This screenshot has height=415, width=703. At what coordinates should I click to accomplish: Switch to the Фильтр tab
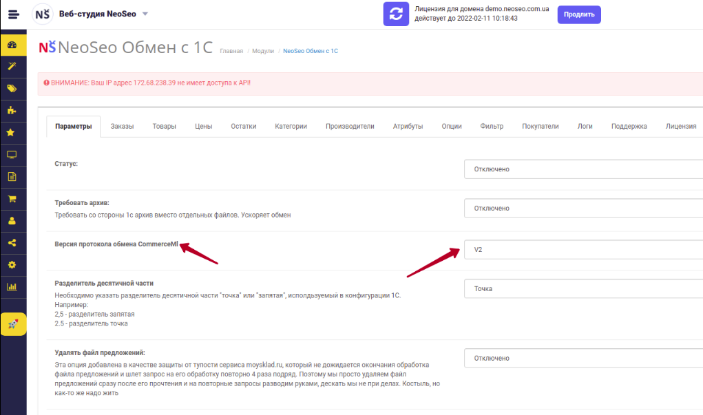coord(492,127)
